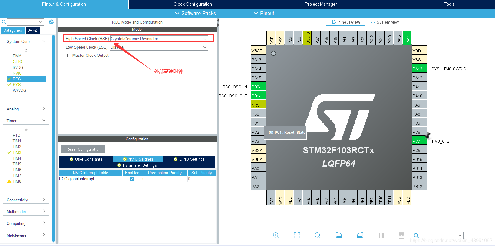Expand the Connectivity category
This screenshot has width=495, height=246.
(x=26, y=200)
